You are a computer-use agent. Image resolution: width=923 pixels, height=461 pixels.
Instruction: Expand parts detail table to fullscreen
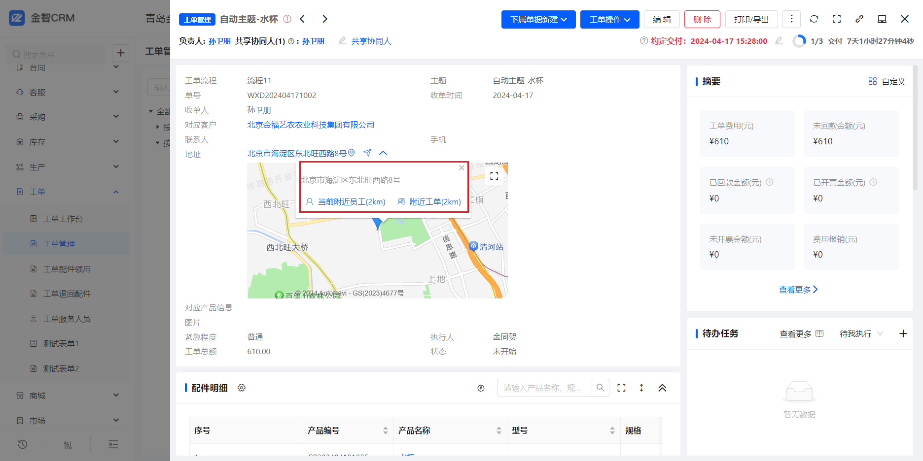(x=621, y=388)
